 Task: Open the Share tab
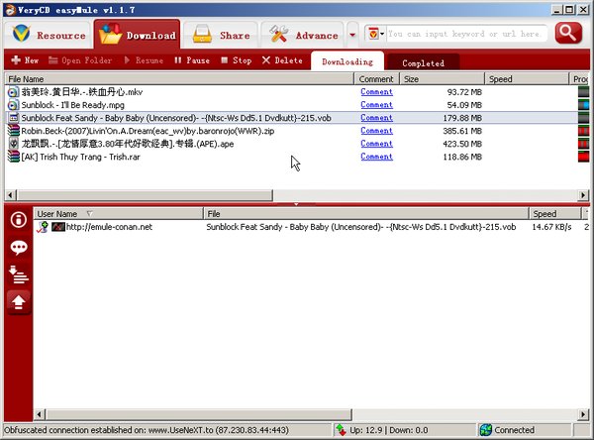(221, 35)
